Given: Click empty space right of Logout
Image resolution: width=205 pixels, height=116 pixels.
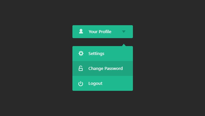Looking at the screenshot, I should pos(118,83).
